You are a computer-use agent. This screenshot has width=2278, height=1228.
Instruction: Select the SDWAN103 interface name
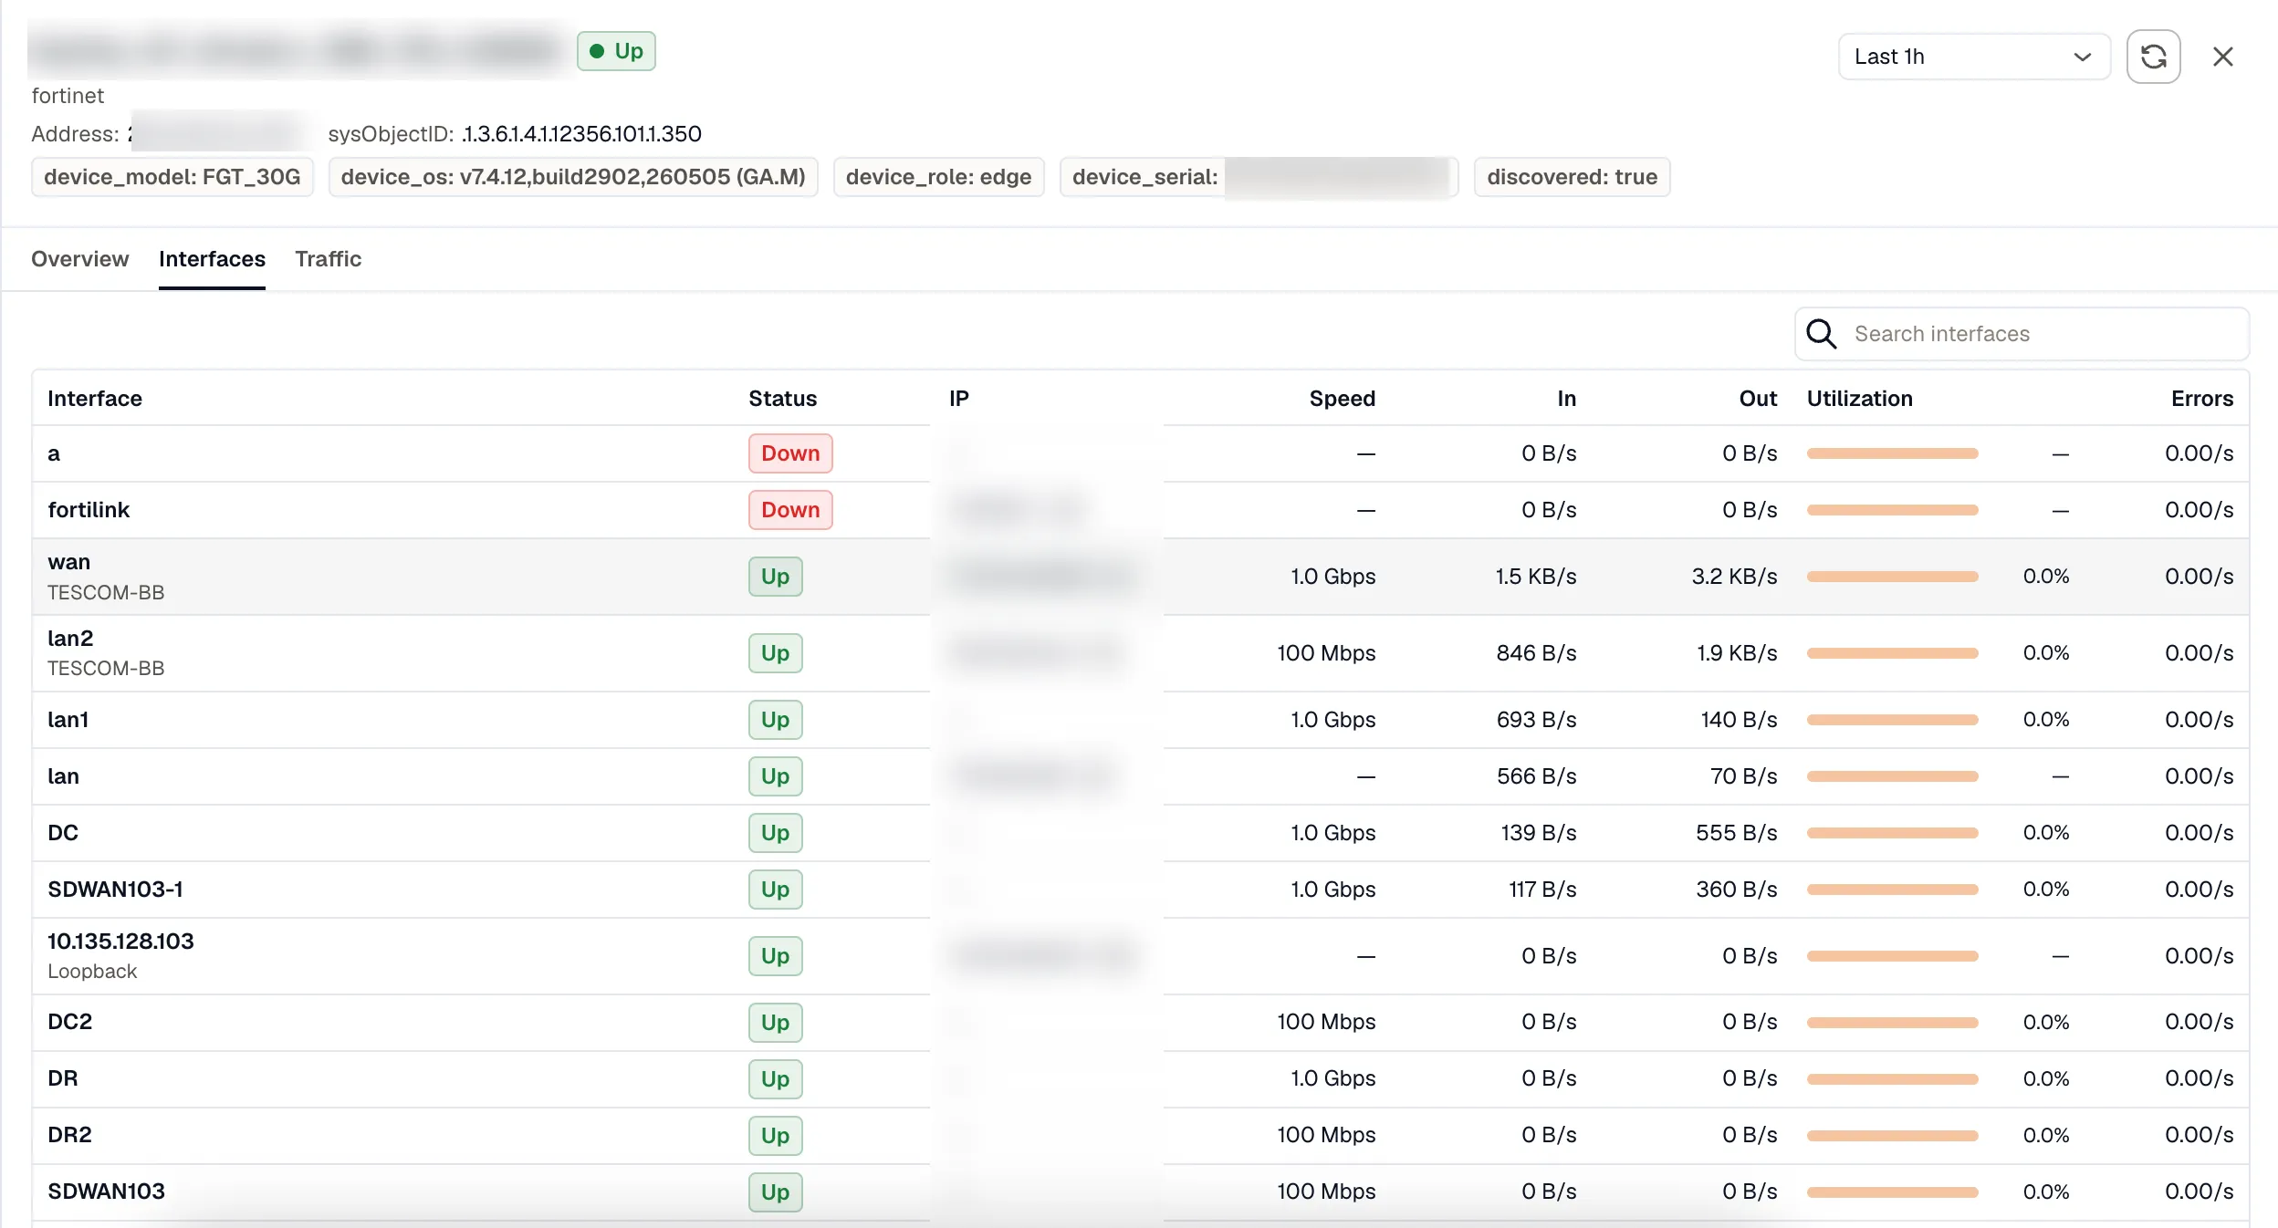pyautogui.click(x=106, y=1192)
